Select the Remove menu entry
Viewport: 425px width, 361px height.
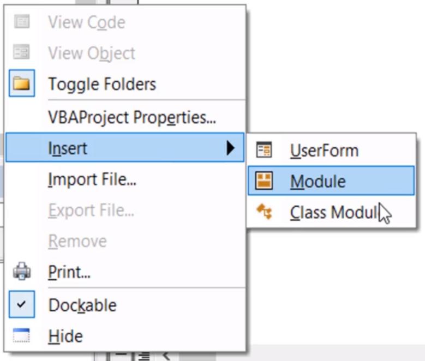tap(77, 241)
